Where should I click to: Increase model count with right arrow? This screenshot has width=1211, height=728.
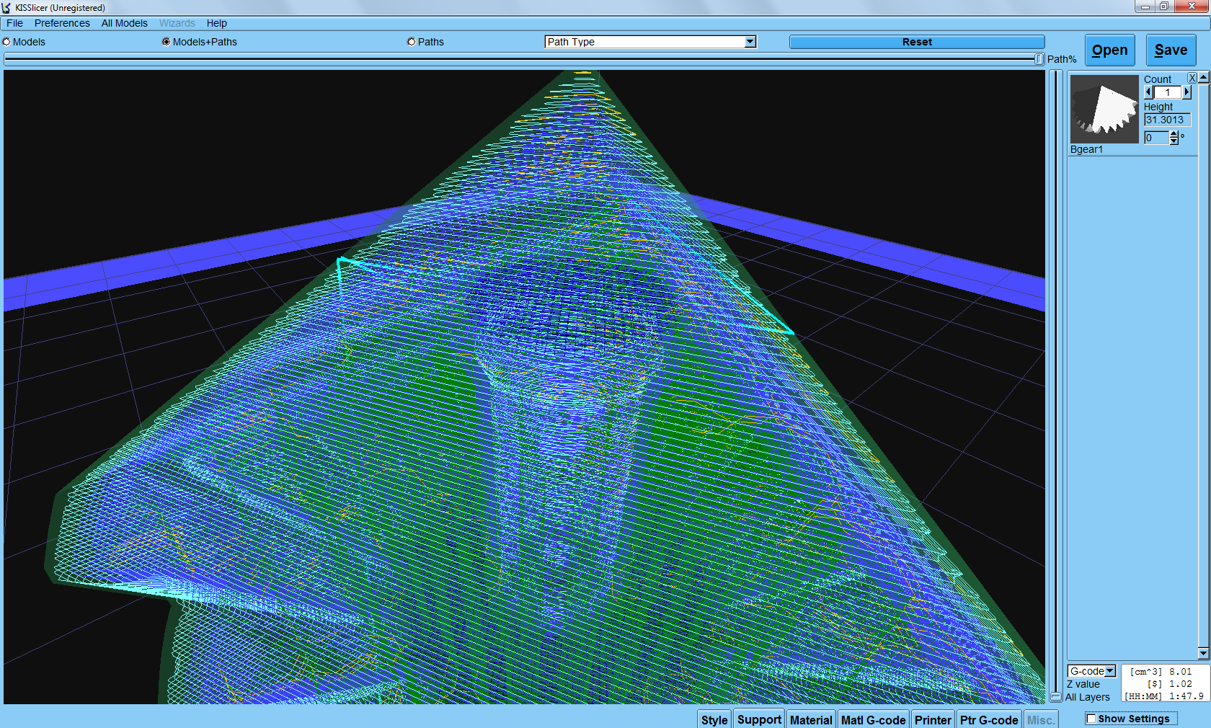point(1186,92)
